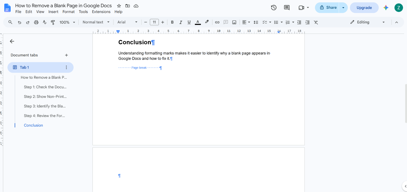Open the Editing mode dropdown
The image size is (407, 192).
[368, 22]
